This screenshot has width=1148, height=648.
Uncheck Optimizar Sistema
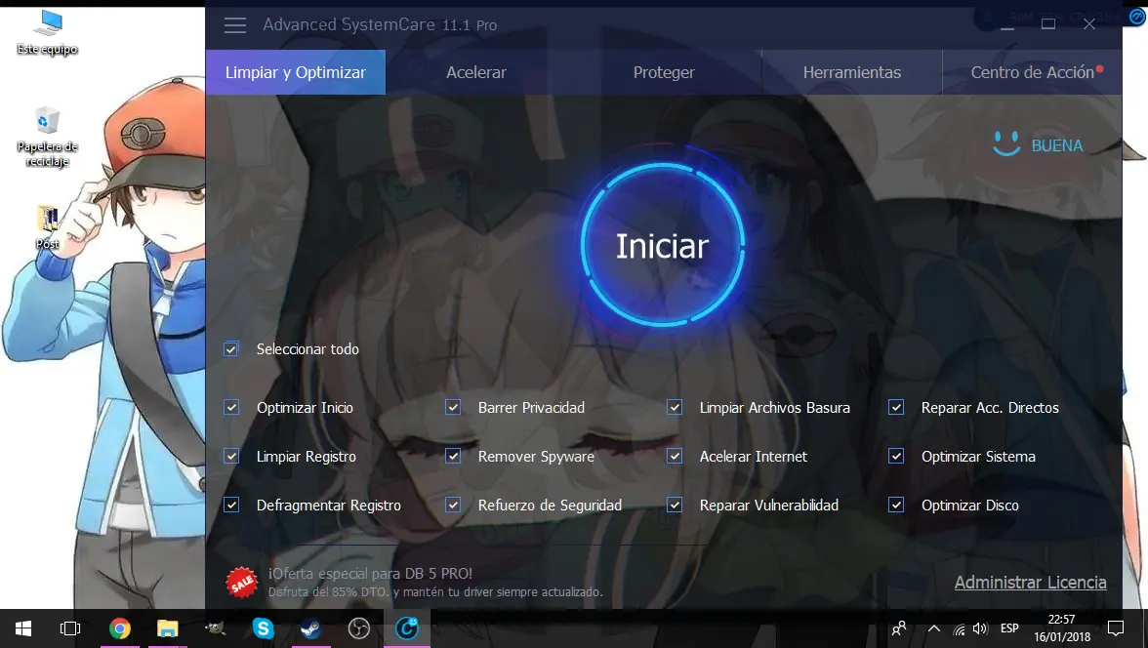click(x=896, y=456)
